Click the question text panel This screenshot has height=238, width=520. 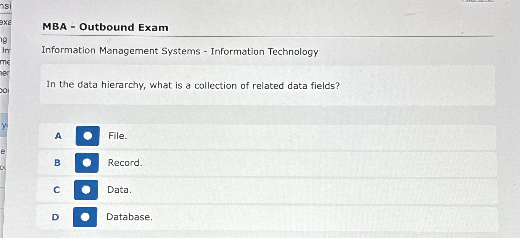(x=193, y=86)
